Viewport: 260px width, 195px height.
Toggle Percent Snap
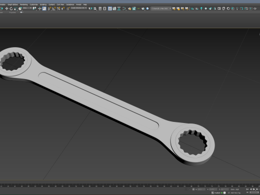coord(58,9)
